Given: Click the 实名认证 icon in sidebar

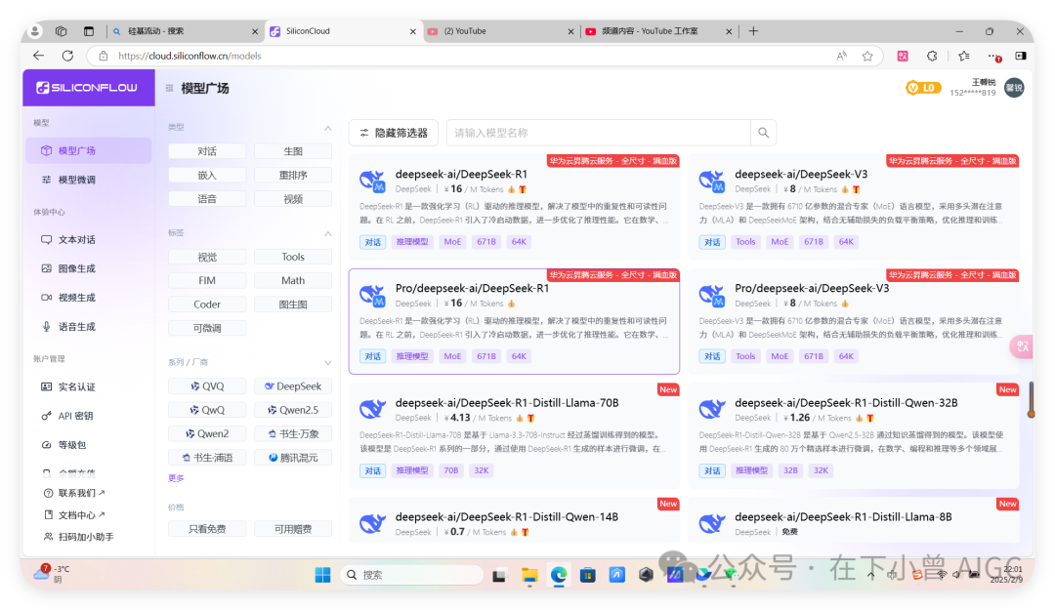Looking at the screenshot, I should point(47,386).
